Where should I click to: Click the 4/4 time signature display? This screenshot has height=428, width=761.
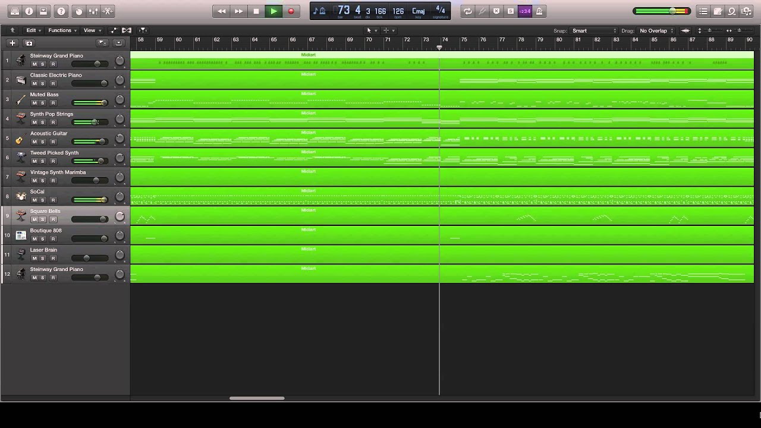[x=441, y=10]
